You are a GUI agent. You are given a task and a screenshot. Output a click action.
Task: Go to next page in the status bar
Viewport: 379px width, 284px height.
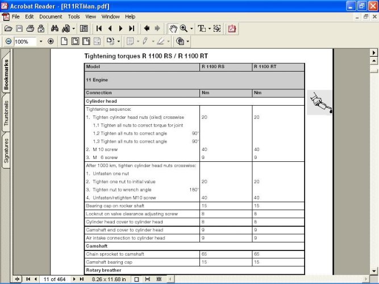[x=74, y=279]
